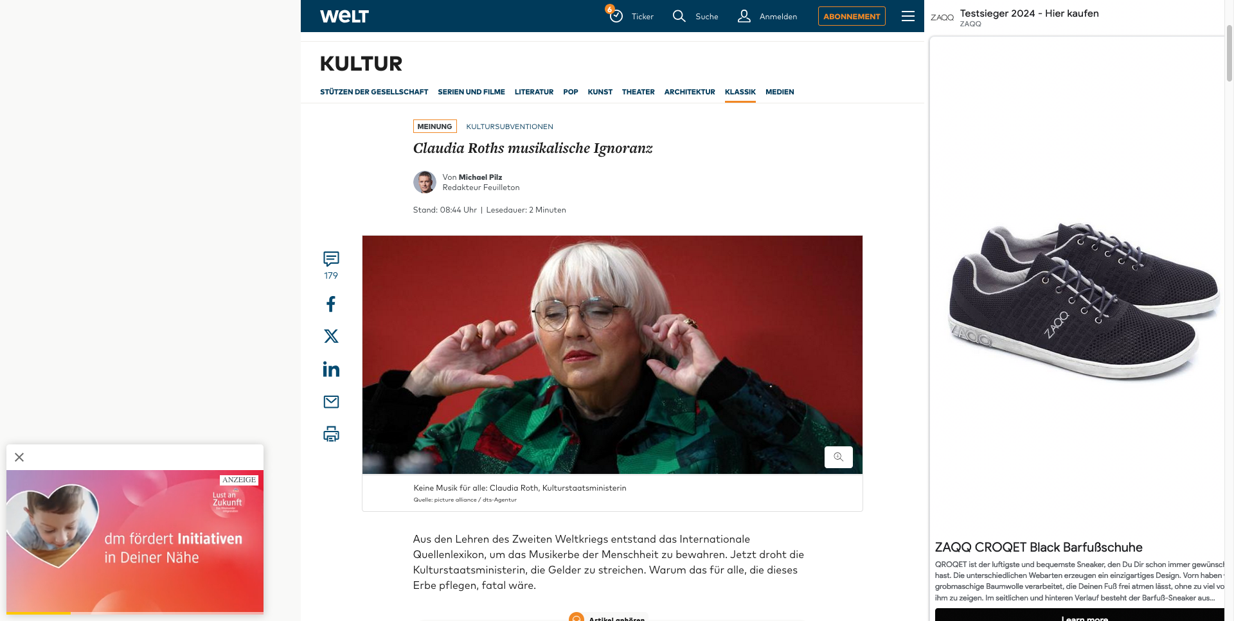Expand the hamburger main menu
The image size is (1234, 621).
908,16
